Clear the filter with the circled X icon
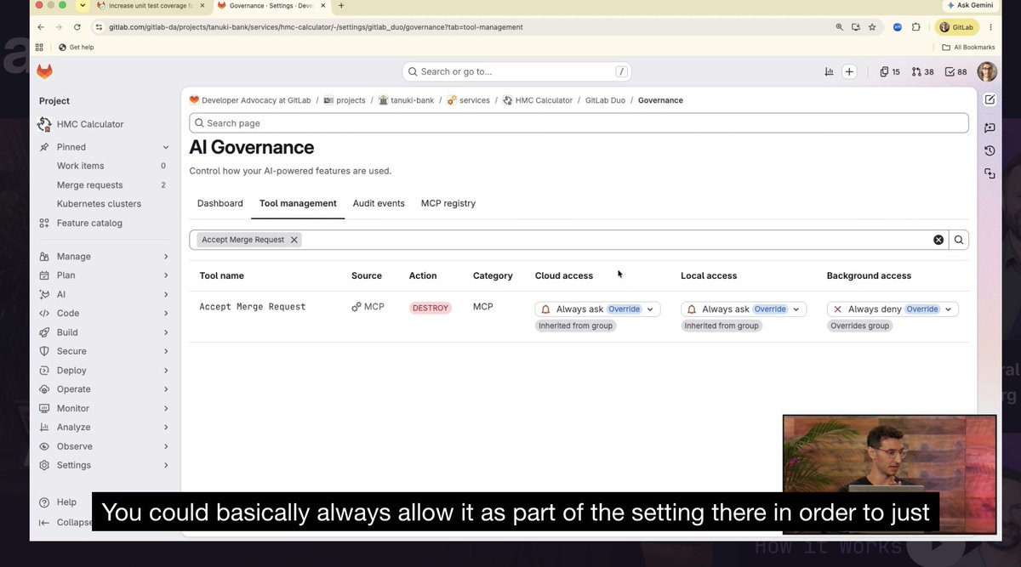1021x567 pixels. click(x=938, y=240)
